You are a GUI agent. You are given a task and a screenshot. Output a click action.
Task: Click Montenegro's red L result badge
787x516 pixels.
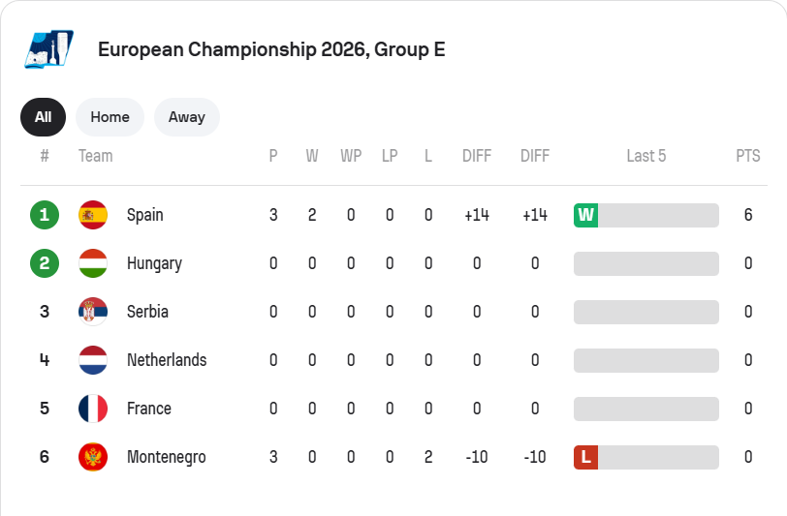click(585, 457)
